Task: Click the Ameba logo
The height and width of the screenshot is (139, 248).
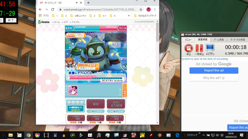Action: pyautogui.click(x=44, y=22)
